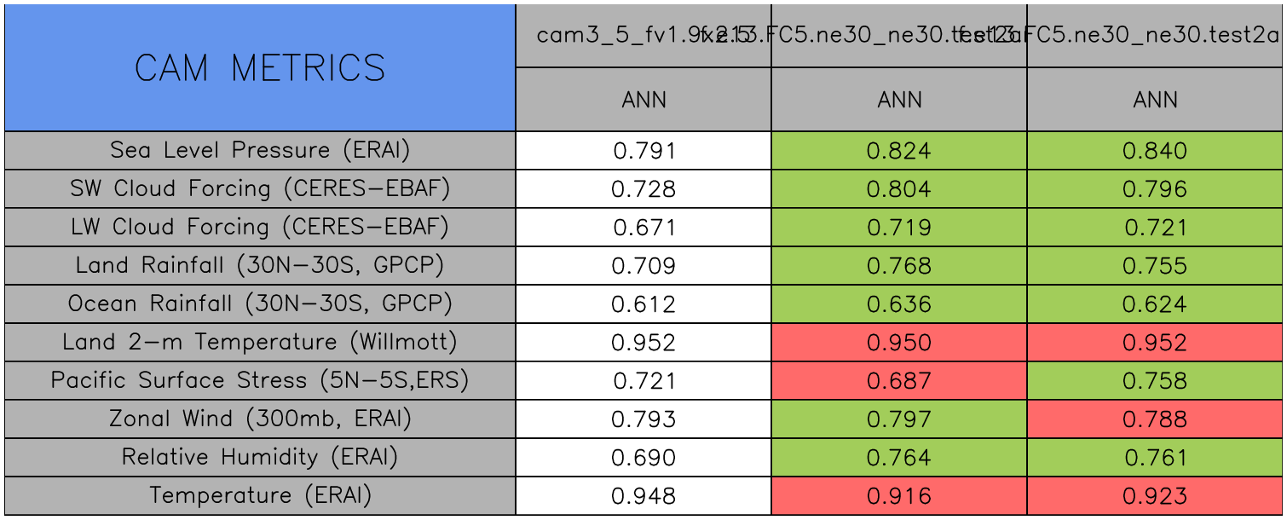Select the Ocean Rainfall (30N-30S, GPCP) label

260,304
